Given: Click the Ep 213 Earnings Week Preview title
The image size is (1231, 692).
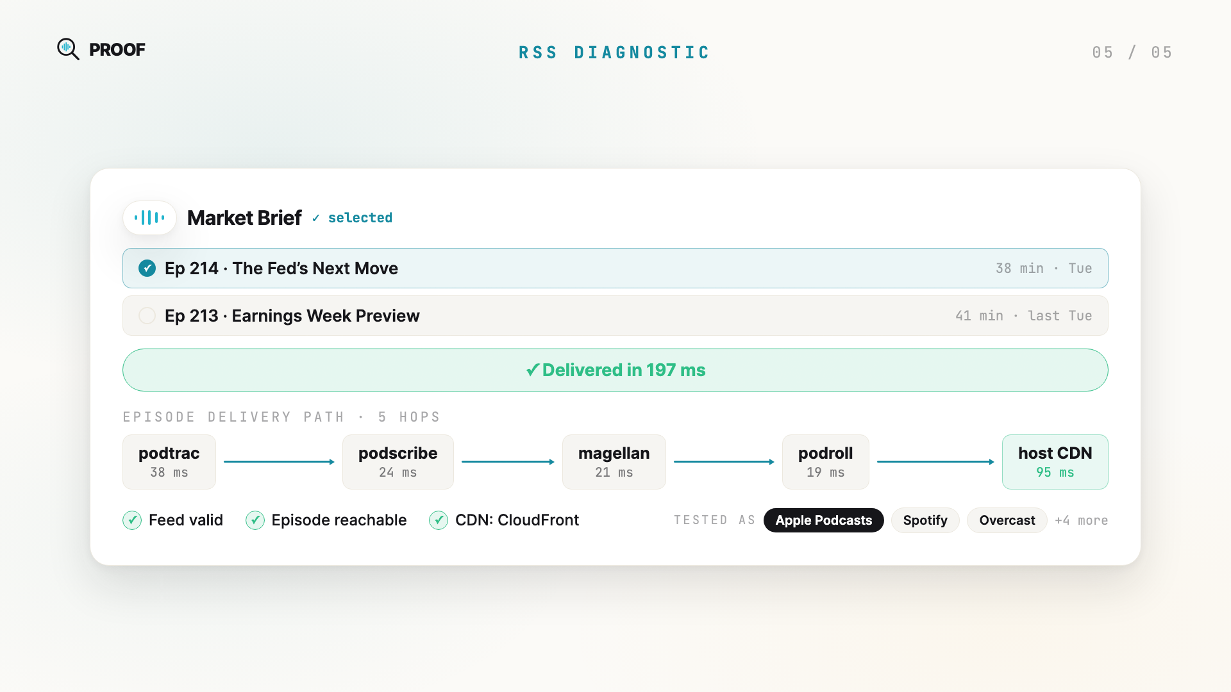Looking at the screenshot, I should pos(292,316).
